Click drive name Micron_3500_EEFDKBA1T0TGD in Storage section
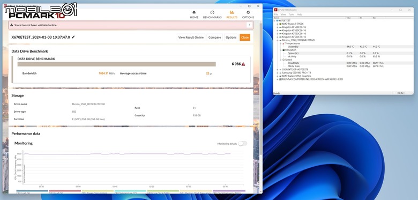418x200 pixels. (x=88, y=104)
